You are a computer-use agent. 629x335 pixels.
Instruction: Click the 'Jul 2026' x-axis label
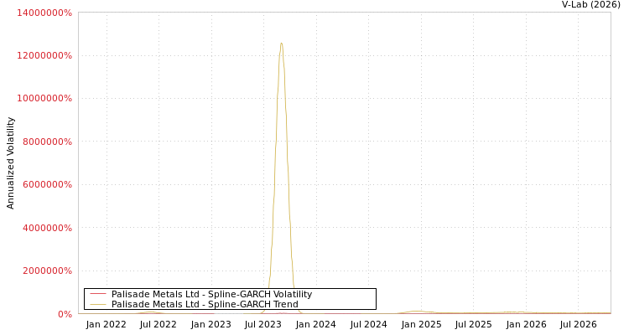[579, 325]
